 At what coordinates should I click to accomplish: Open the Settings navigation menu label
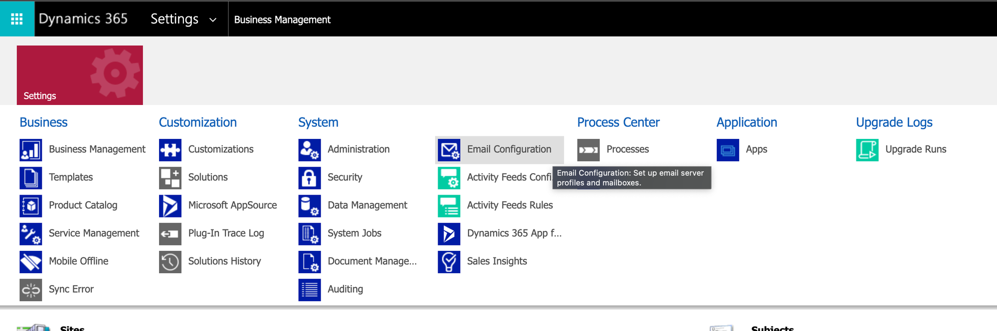174,19
